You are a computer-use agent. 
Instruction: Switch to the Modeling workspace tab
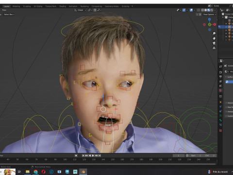(16, 6)
